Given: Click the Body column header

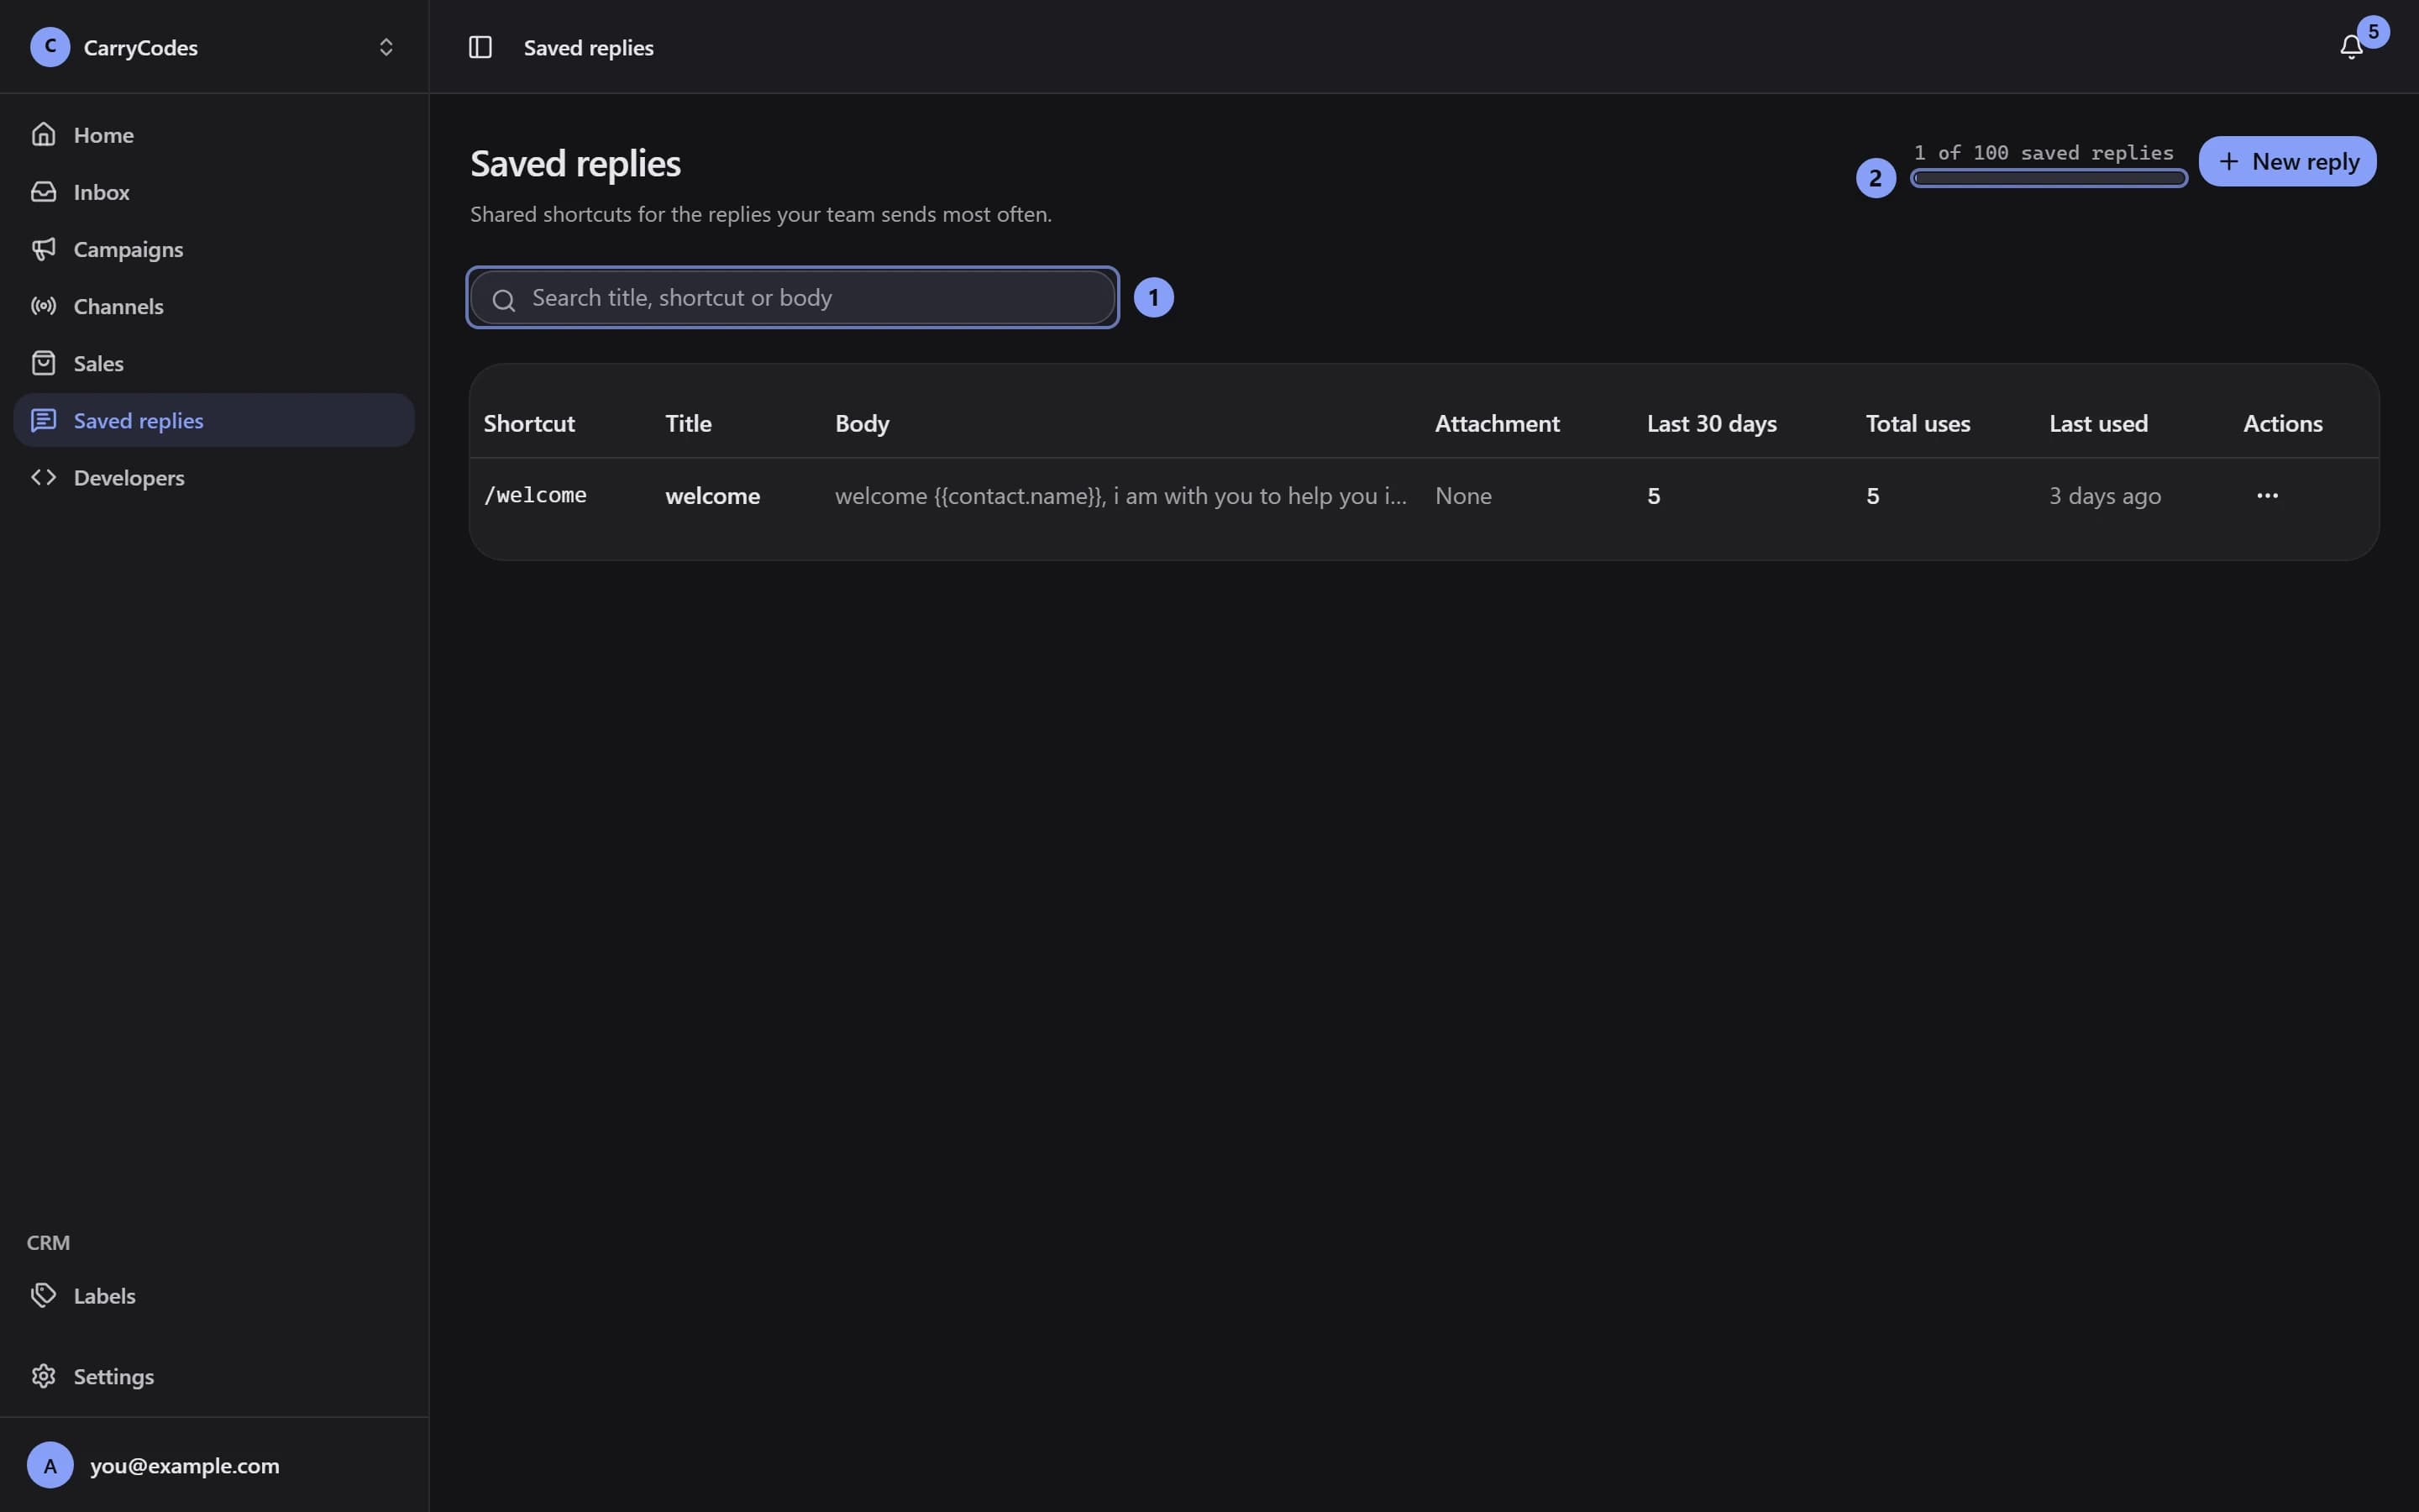Looking at the screenshot, I should tap(862, 424).
